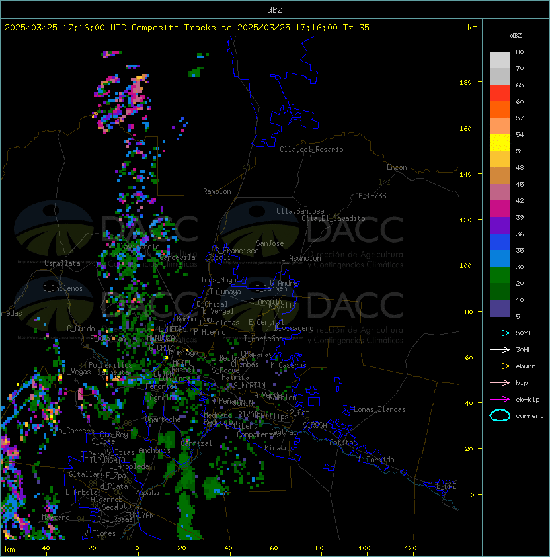Select the orange 57-60 dBZ swatch
Screen dimensions: 550x557
(500, 109)
